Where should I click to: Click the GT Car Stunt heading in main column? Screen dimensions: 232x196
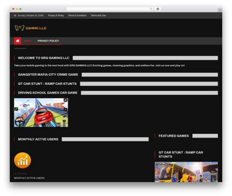[47, 84]
